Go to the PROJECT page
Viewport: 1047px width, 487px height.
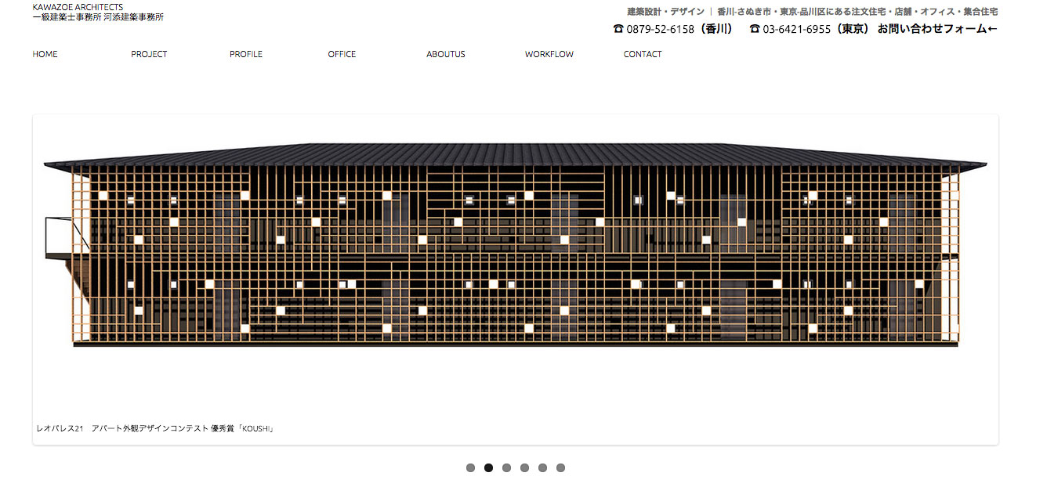coord(149,54)
